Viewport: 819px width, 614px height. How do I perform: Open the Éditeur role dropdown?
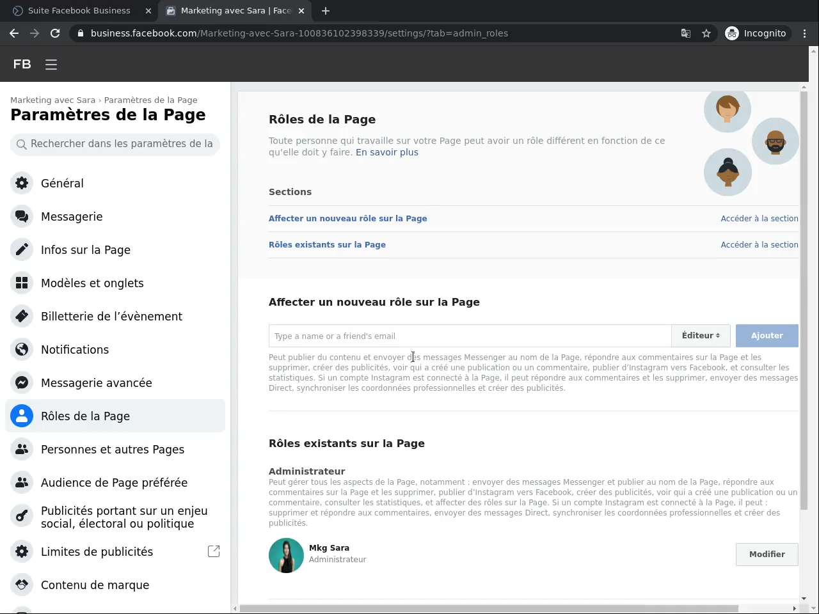tap(701, 336)
